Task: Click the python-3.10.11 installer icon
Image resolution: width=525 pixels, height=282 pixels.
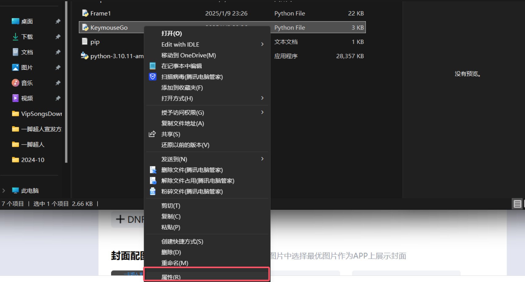Action: 84,56
